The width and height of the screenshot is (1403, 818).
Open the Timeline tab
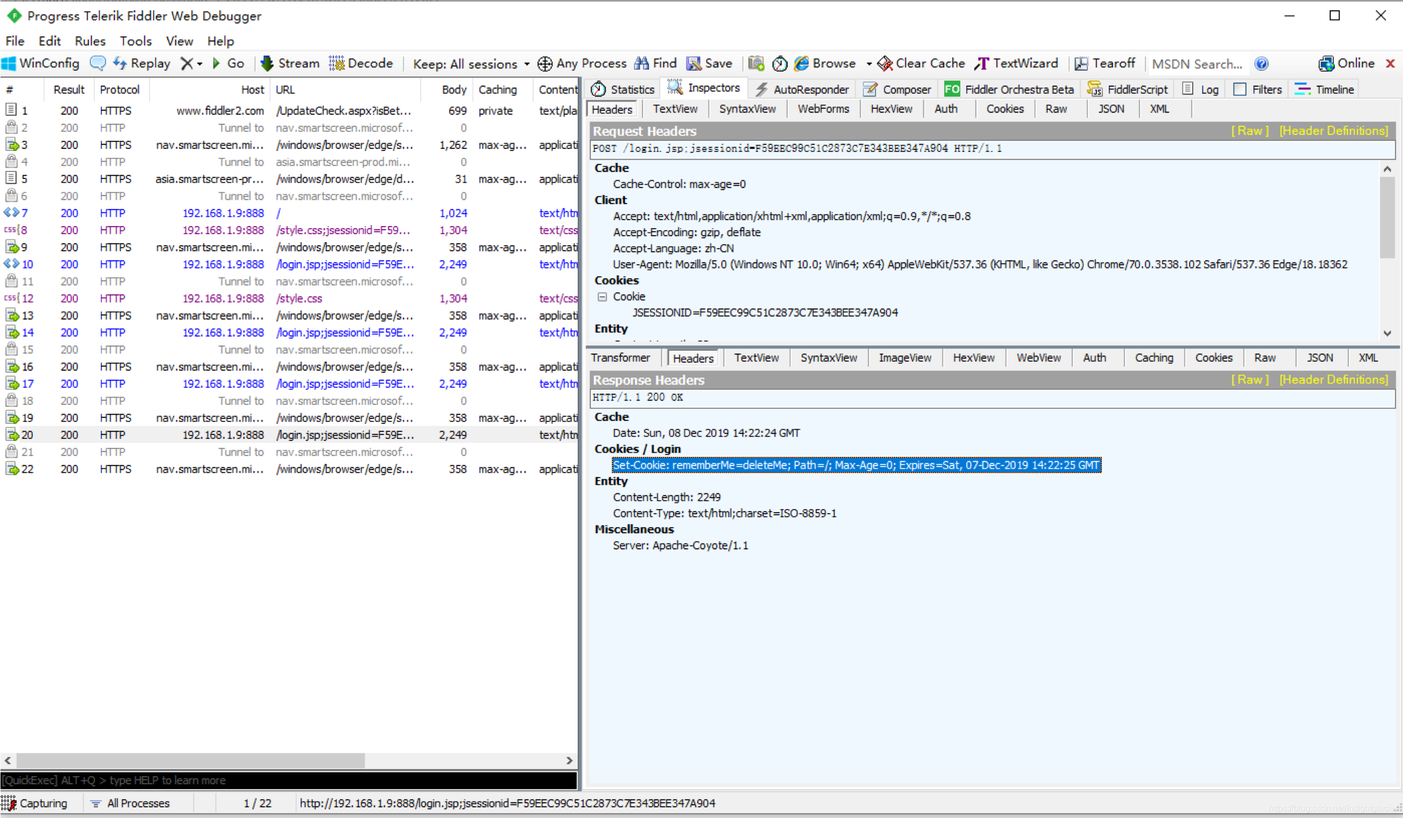point(1325,89)
